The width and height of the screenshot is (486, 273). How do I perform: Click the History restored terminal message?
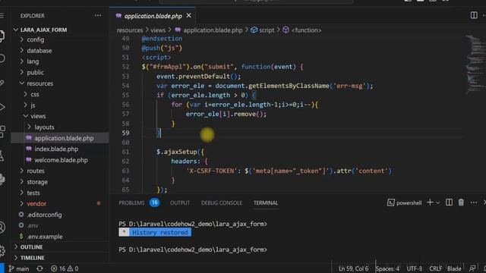[x=155, y=233]
